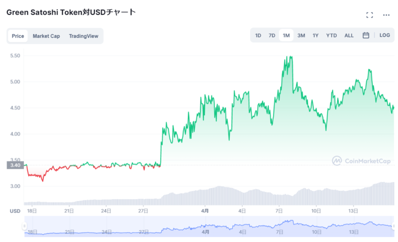Select 1D time range

(x=258, y=36)
